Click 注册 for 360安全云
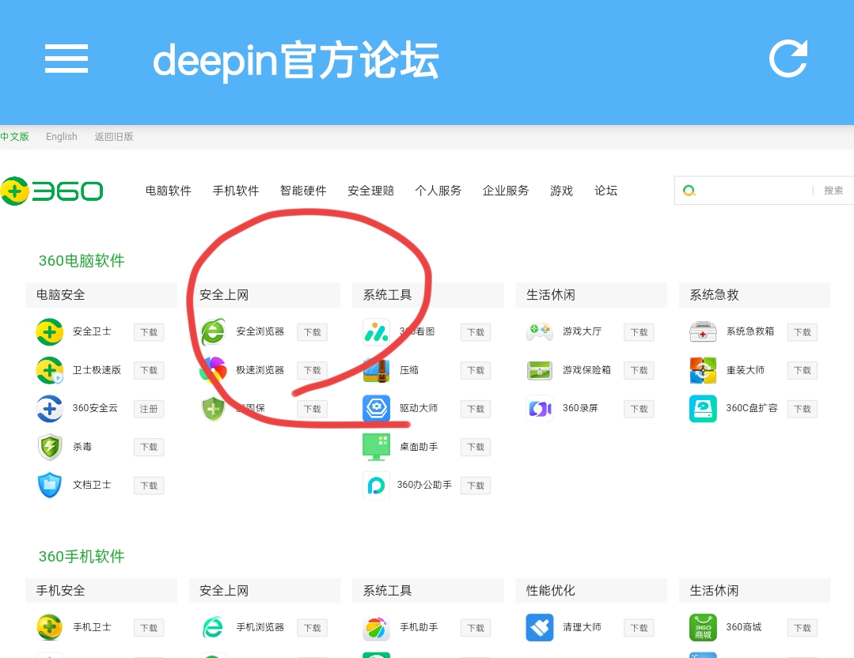Viewport: 854px width, 658px height. (x=149, y=409)
